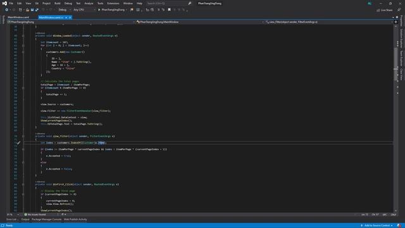Viewport: 405px width, 228px height.
Task: Collapse the for loop code block
Action: tap(23, 46)
